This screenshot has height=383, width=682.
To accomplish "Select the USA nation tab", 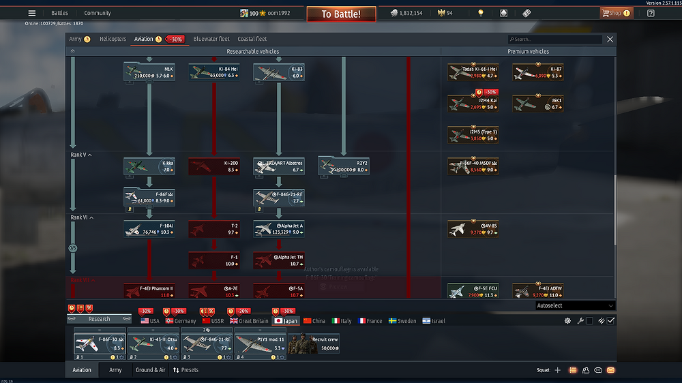I will point(150,321).
